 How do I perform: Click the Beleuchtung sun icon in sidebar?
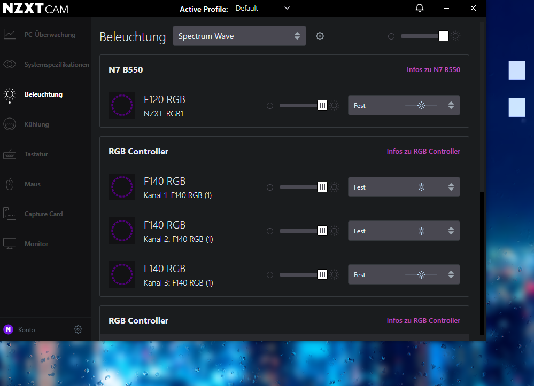10,95
